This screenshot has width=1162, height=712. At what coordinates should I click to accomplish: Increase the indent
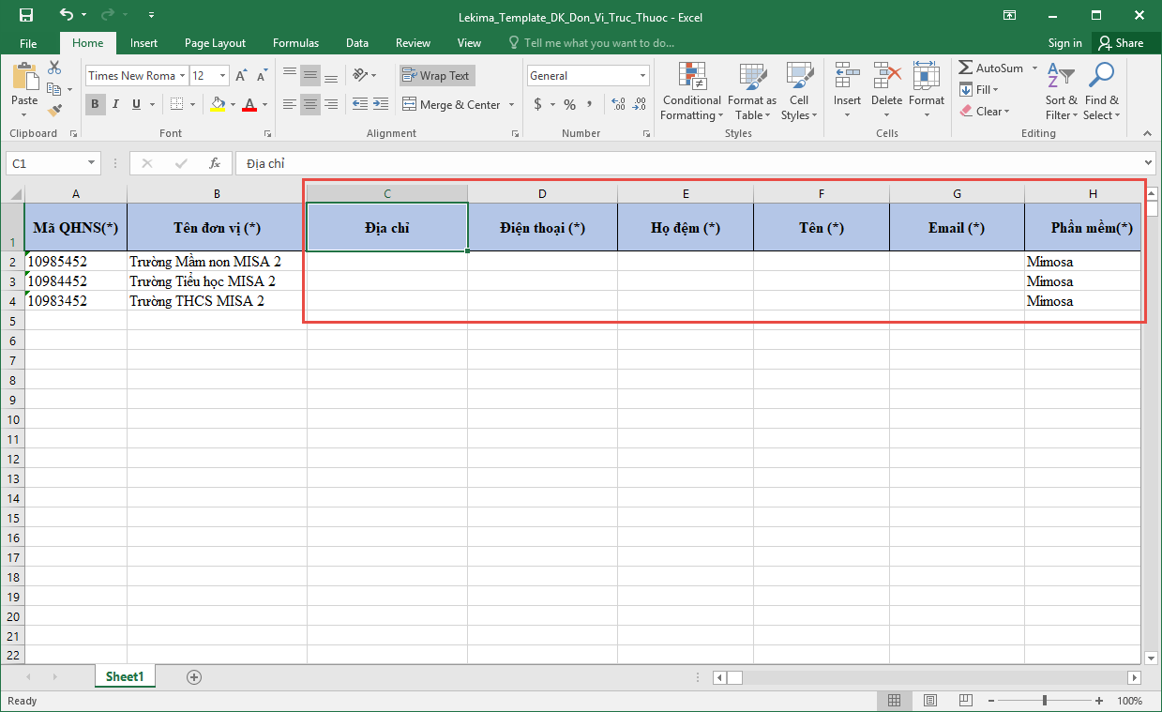380,104
